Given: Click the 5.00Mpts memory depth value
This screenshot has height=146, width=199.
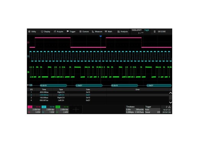Looking at the screenshot, I should [130, 112].
